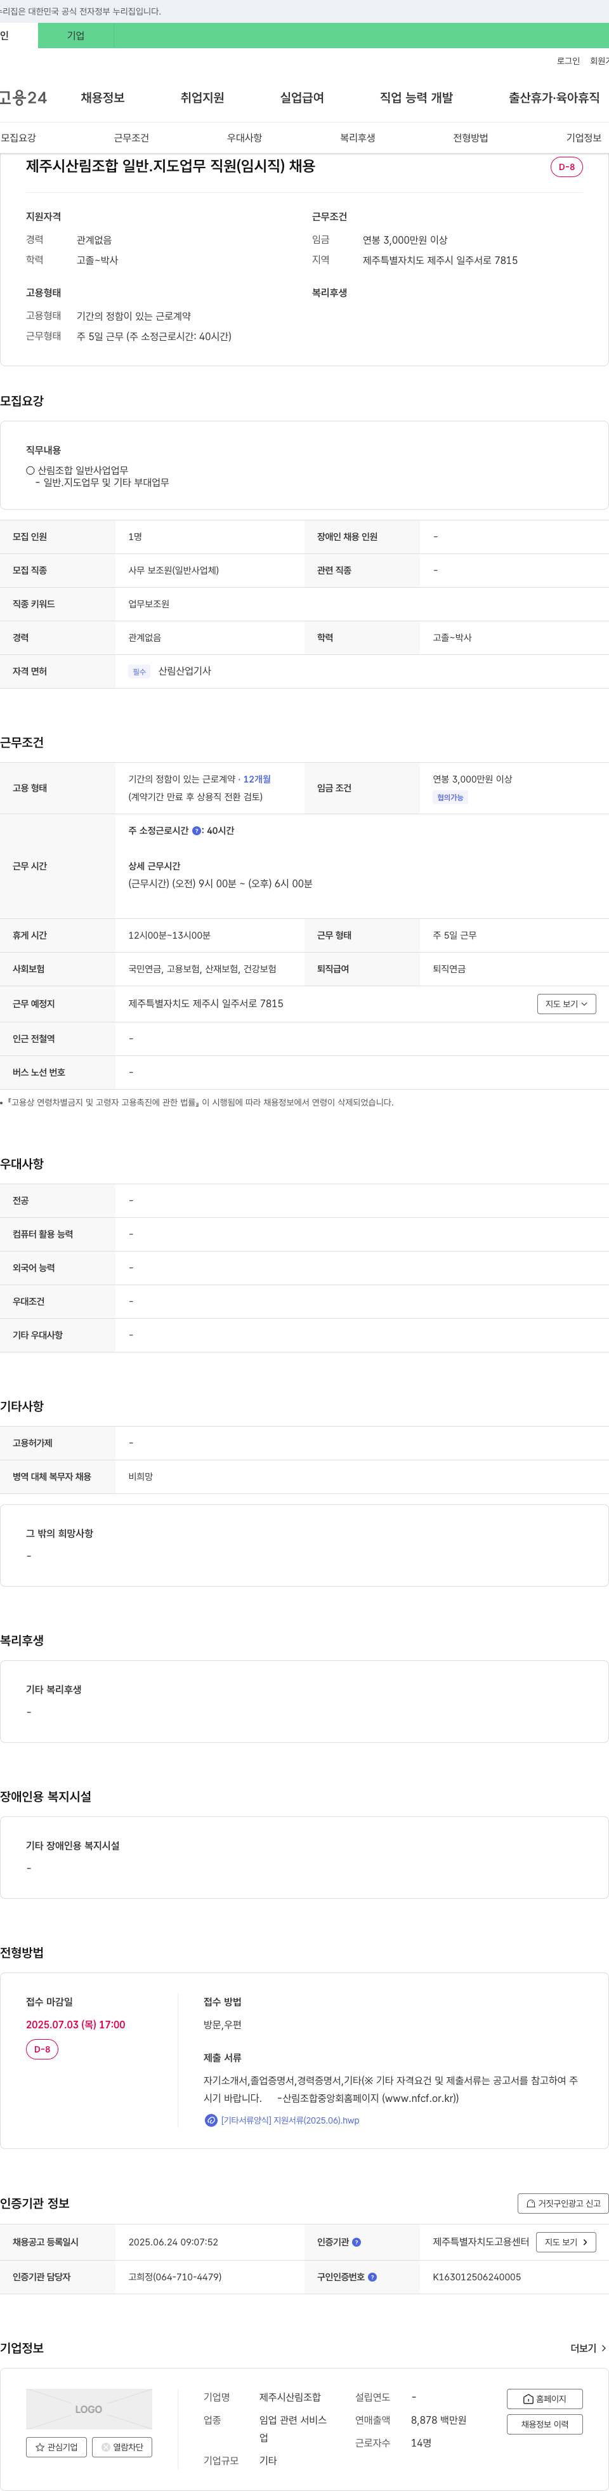Viewport: 609px width, 2491px height.
Task: Click registration time 2025.06.24 09:07:52
Action: [173, 2242]
